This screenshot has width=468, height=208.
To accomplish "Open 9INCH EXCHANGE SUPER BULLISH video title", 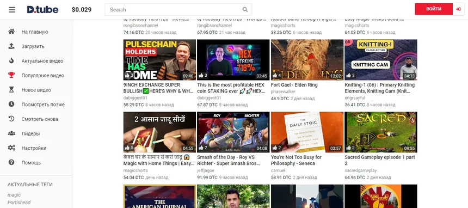I will click(x=158, y=88).
